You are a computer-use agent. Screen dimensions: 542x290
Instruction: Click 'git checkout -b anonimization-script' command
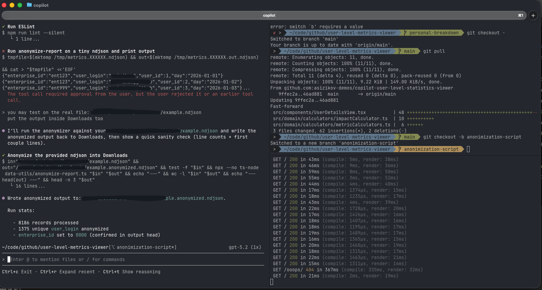[472, 137]
